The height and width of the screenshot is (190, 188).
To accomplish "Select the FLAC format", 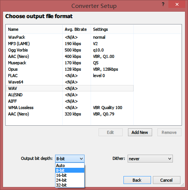I will (x=70, y=76).
